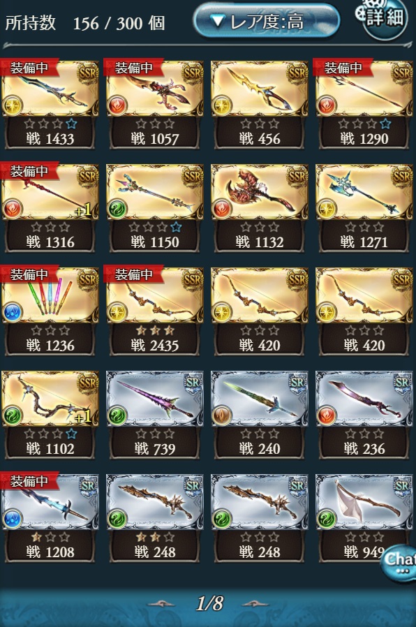
Task: Select the light halberd with power 1271
Action: 364,207
